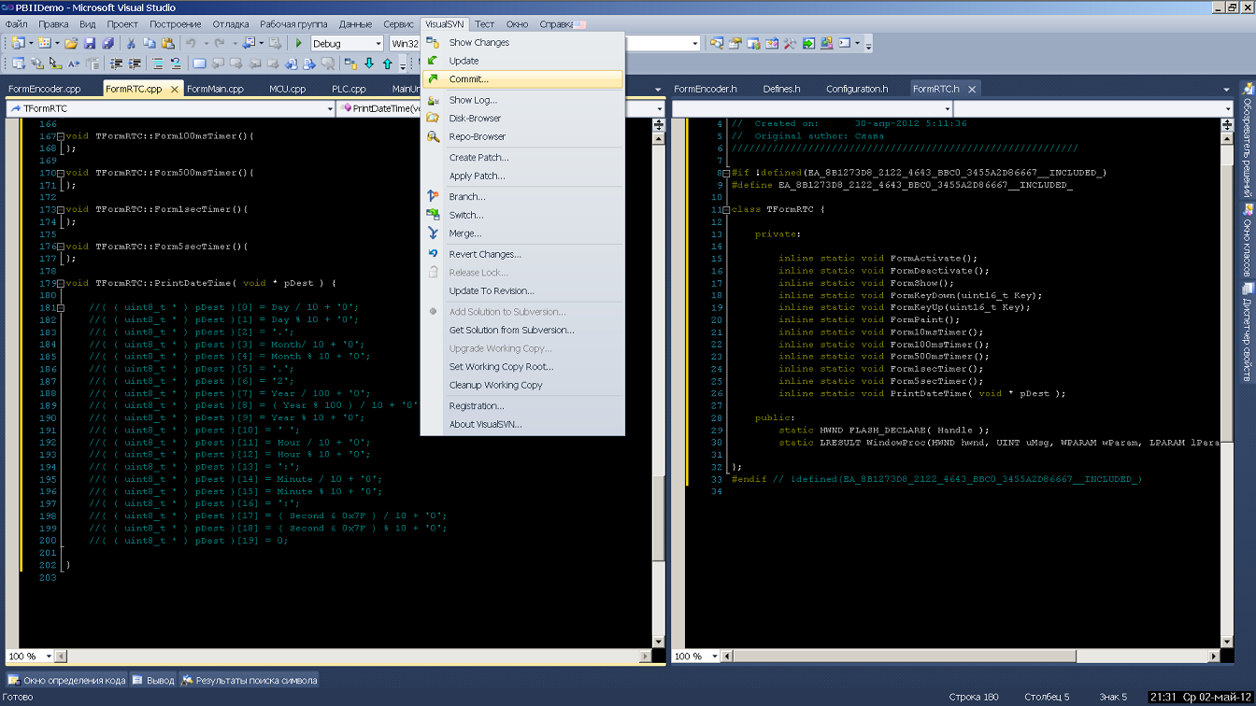Viewport: 1256px width, 706px height.
Task: Select Show Log... in the VisualSVN menu
Action: (x=473, y=100)
